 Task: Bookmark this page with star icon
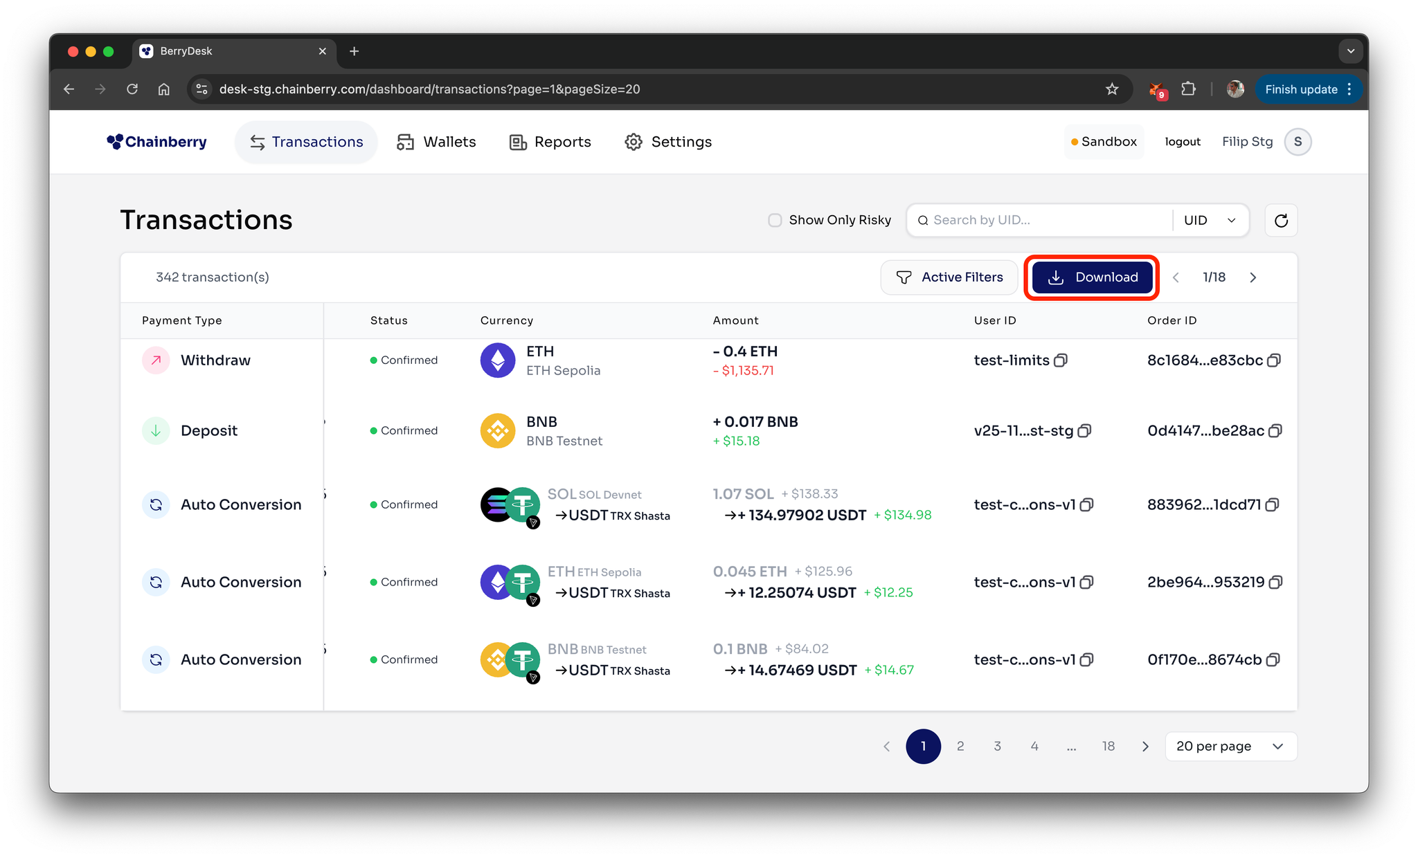[x=1112, y=89]
